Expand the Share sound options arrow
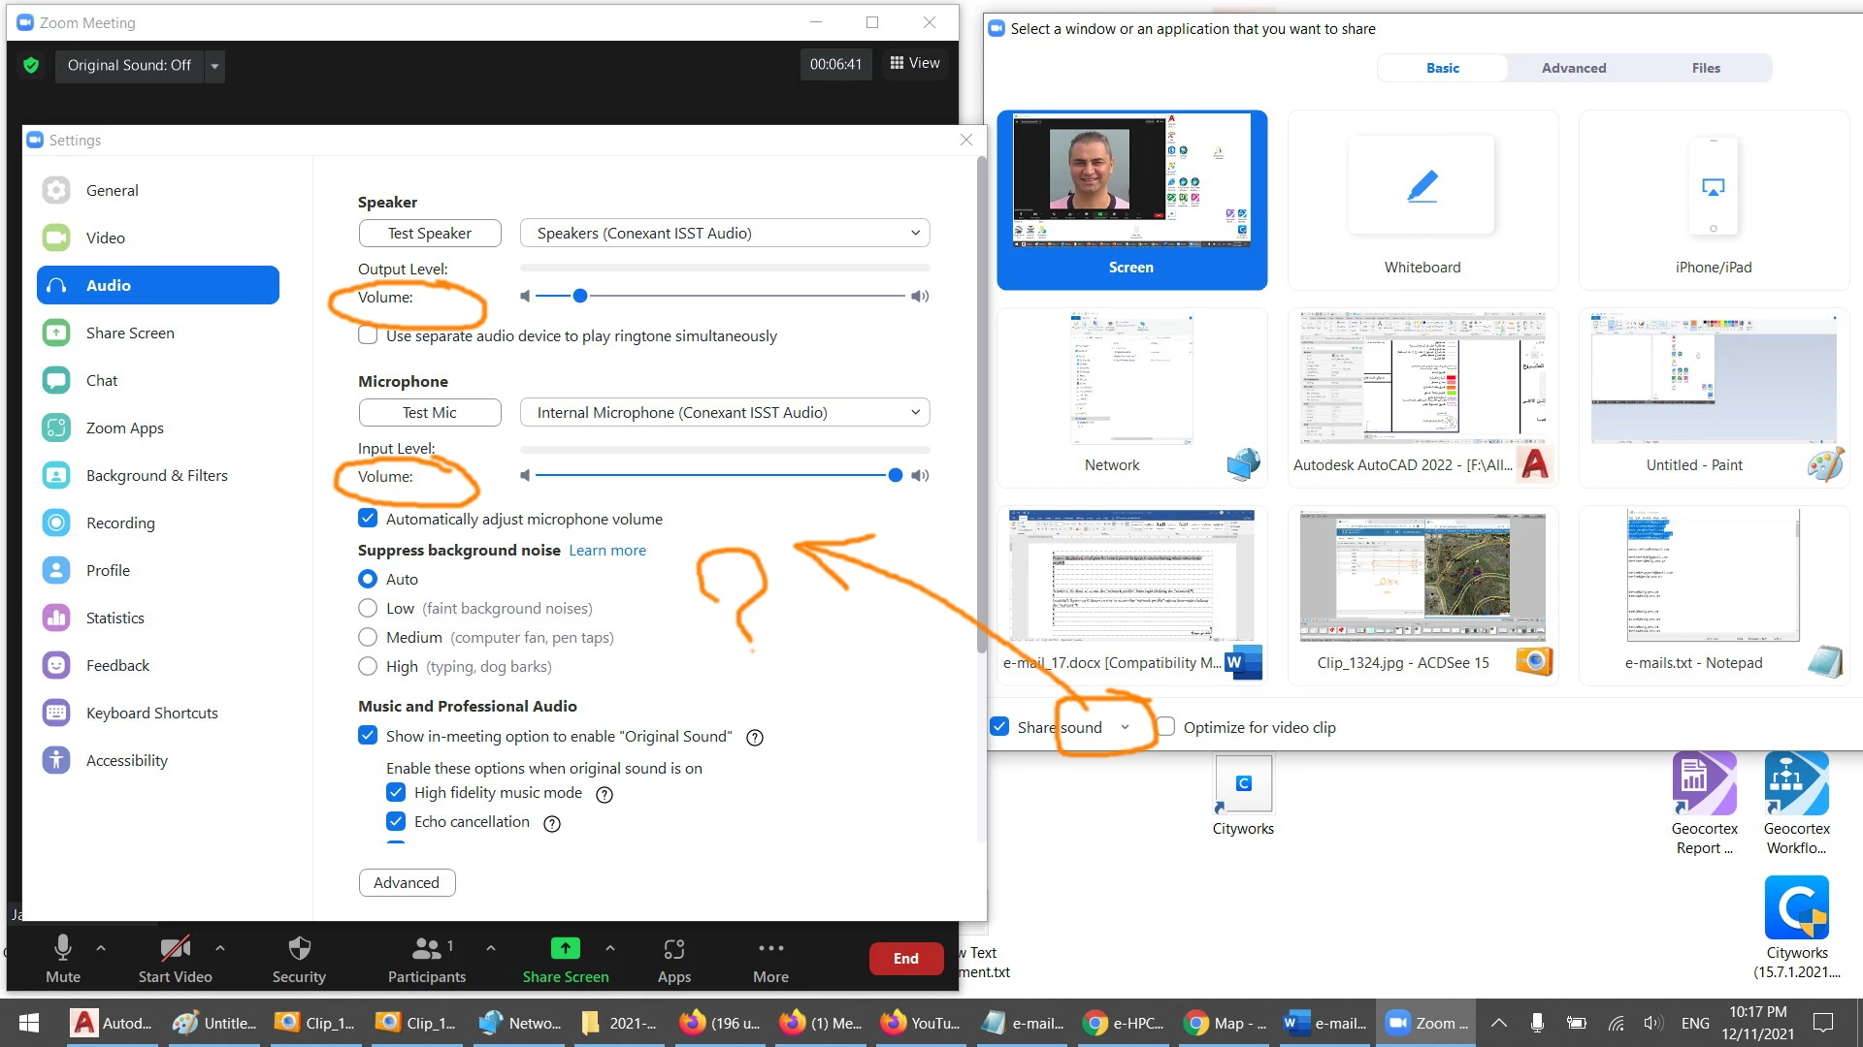The image size is (1863, 1047). 1125,727
